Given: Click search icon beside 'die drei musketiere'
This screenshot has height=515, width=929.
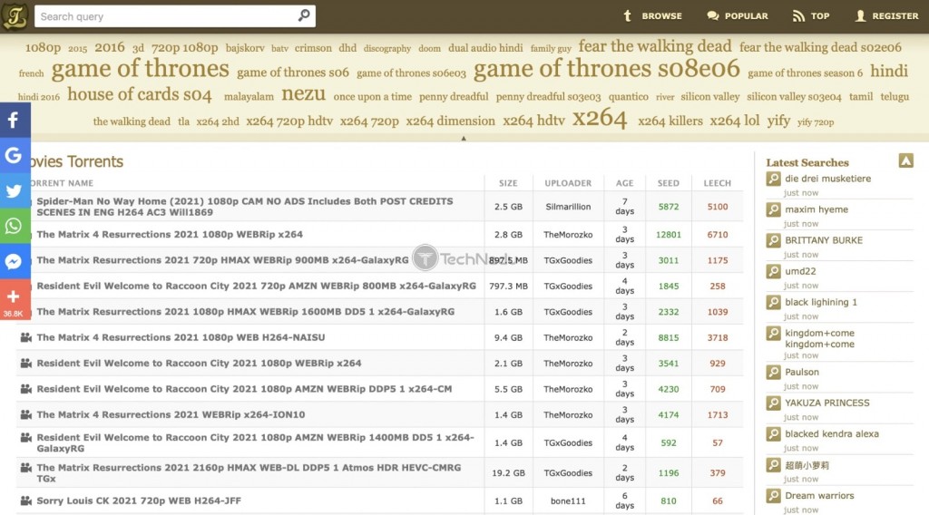Looking at the screenshot, I should tap(773, 179).
